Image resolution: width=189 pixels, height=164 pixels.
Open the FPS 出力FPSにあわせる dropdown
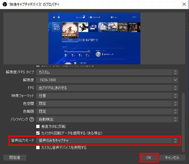coord(107,88)
